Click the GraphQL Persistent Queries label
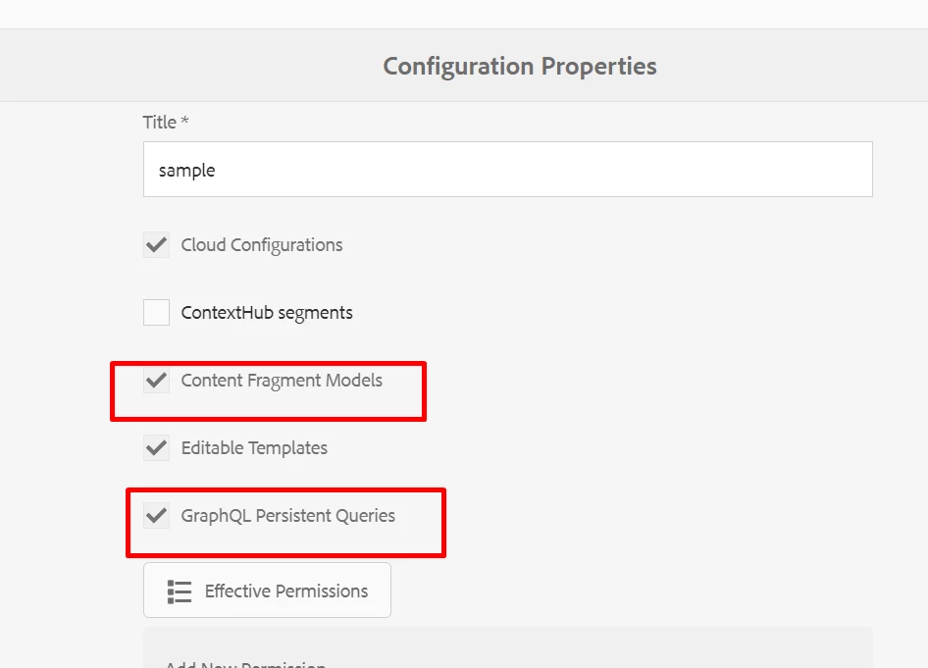Viewport: 928px width, 668px height. pos(288,515)
